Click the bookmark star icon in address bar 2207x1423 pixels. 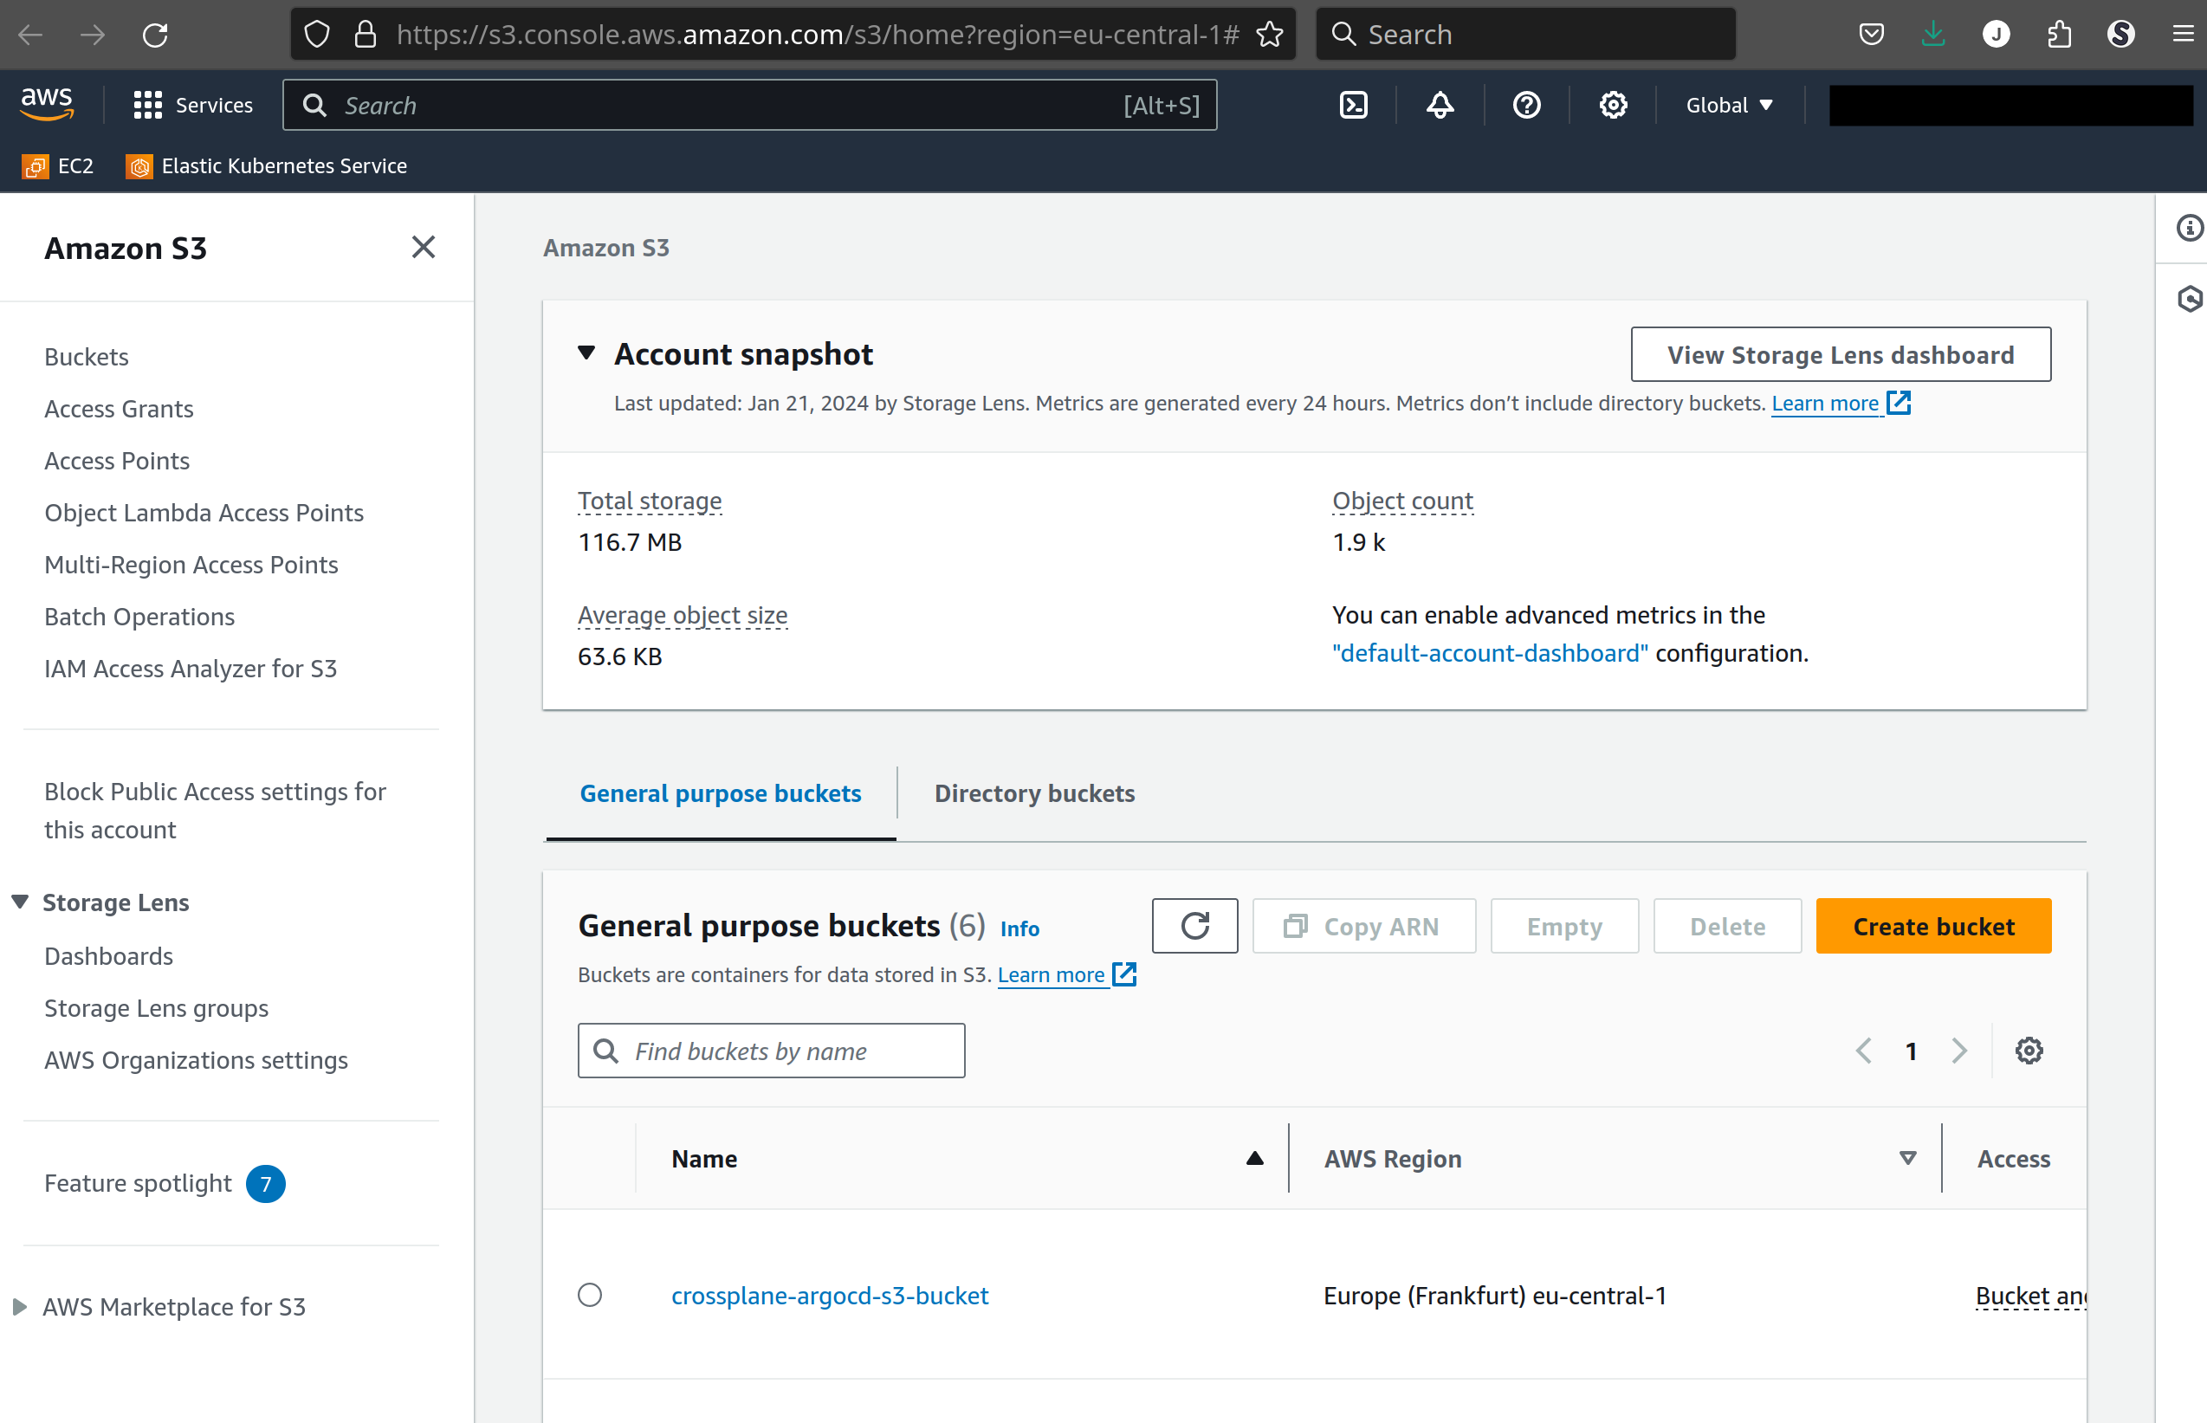point(1269,34)
